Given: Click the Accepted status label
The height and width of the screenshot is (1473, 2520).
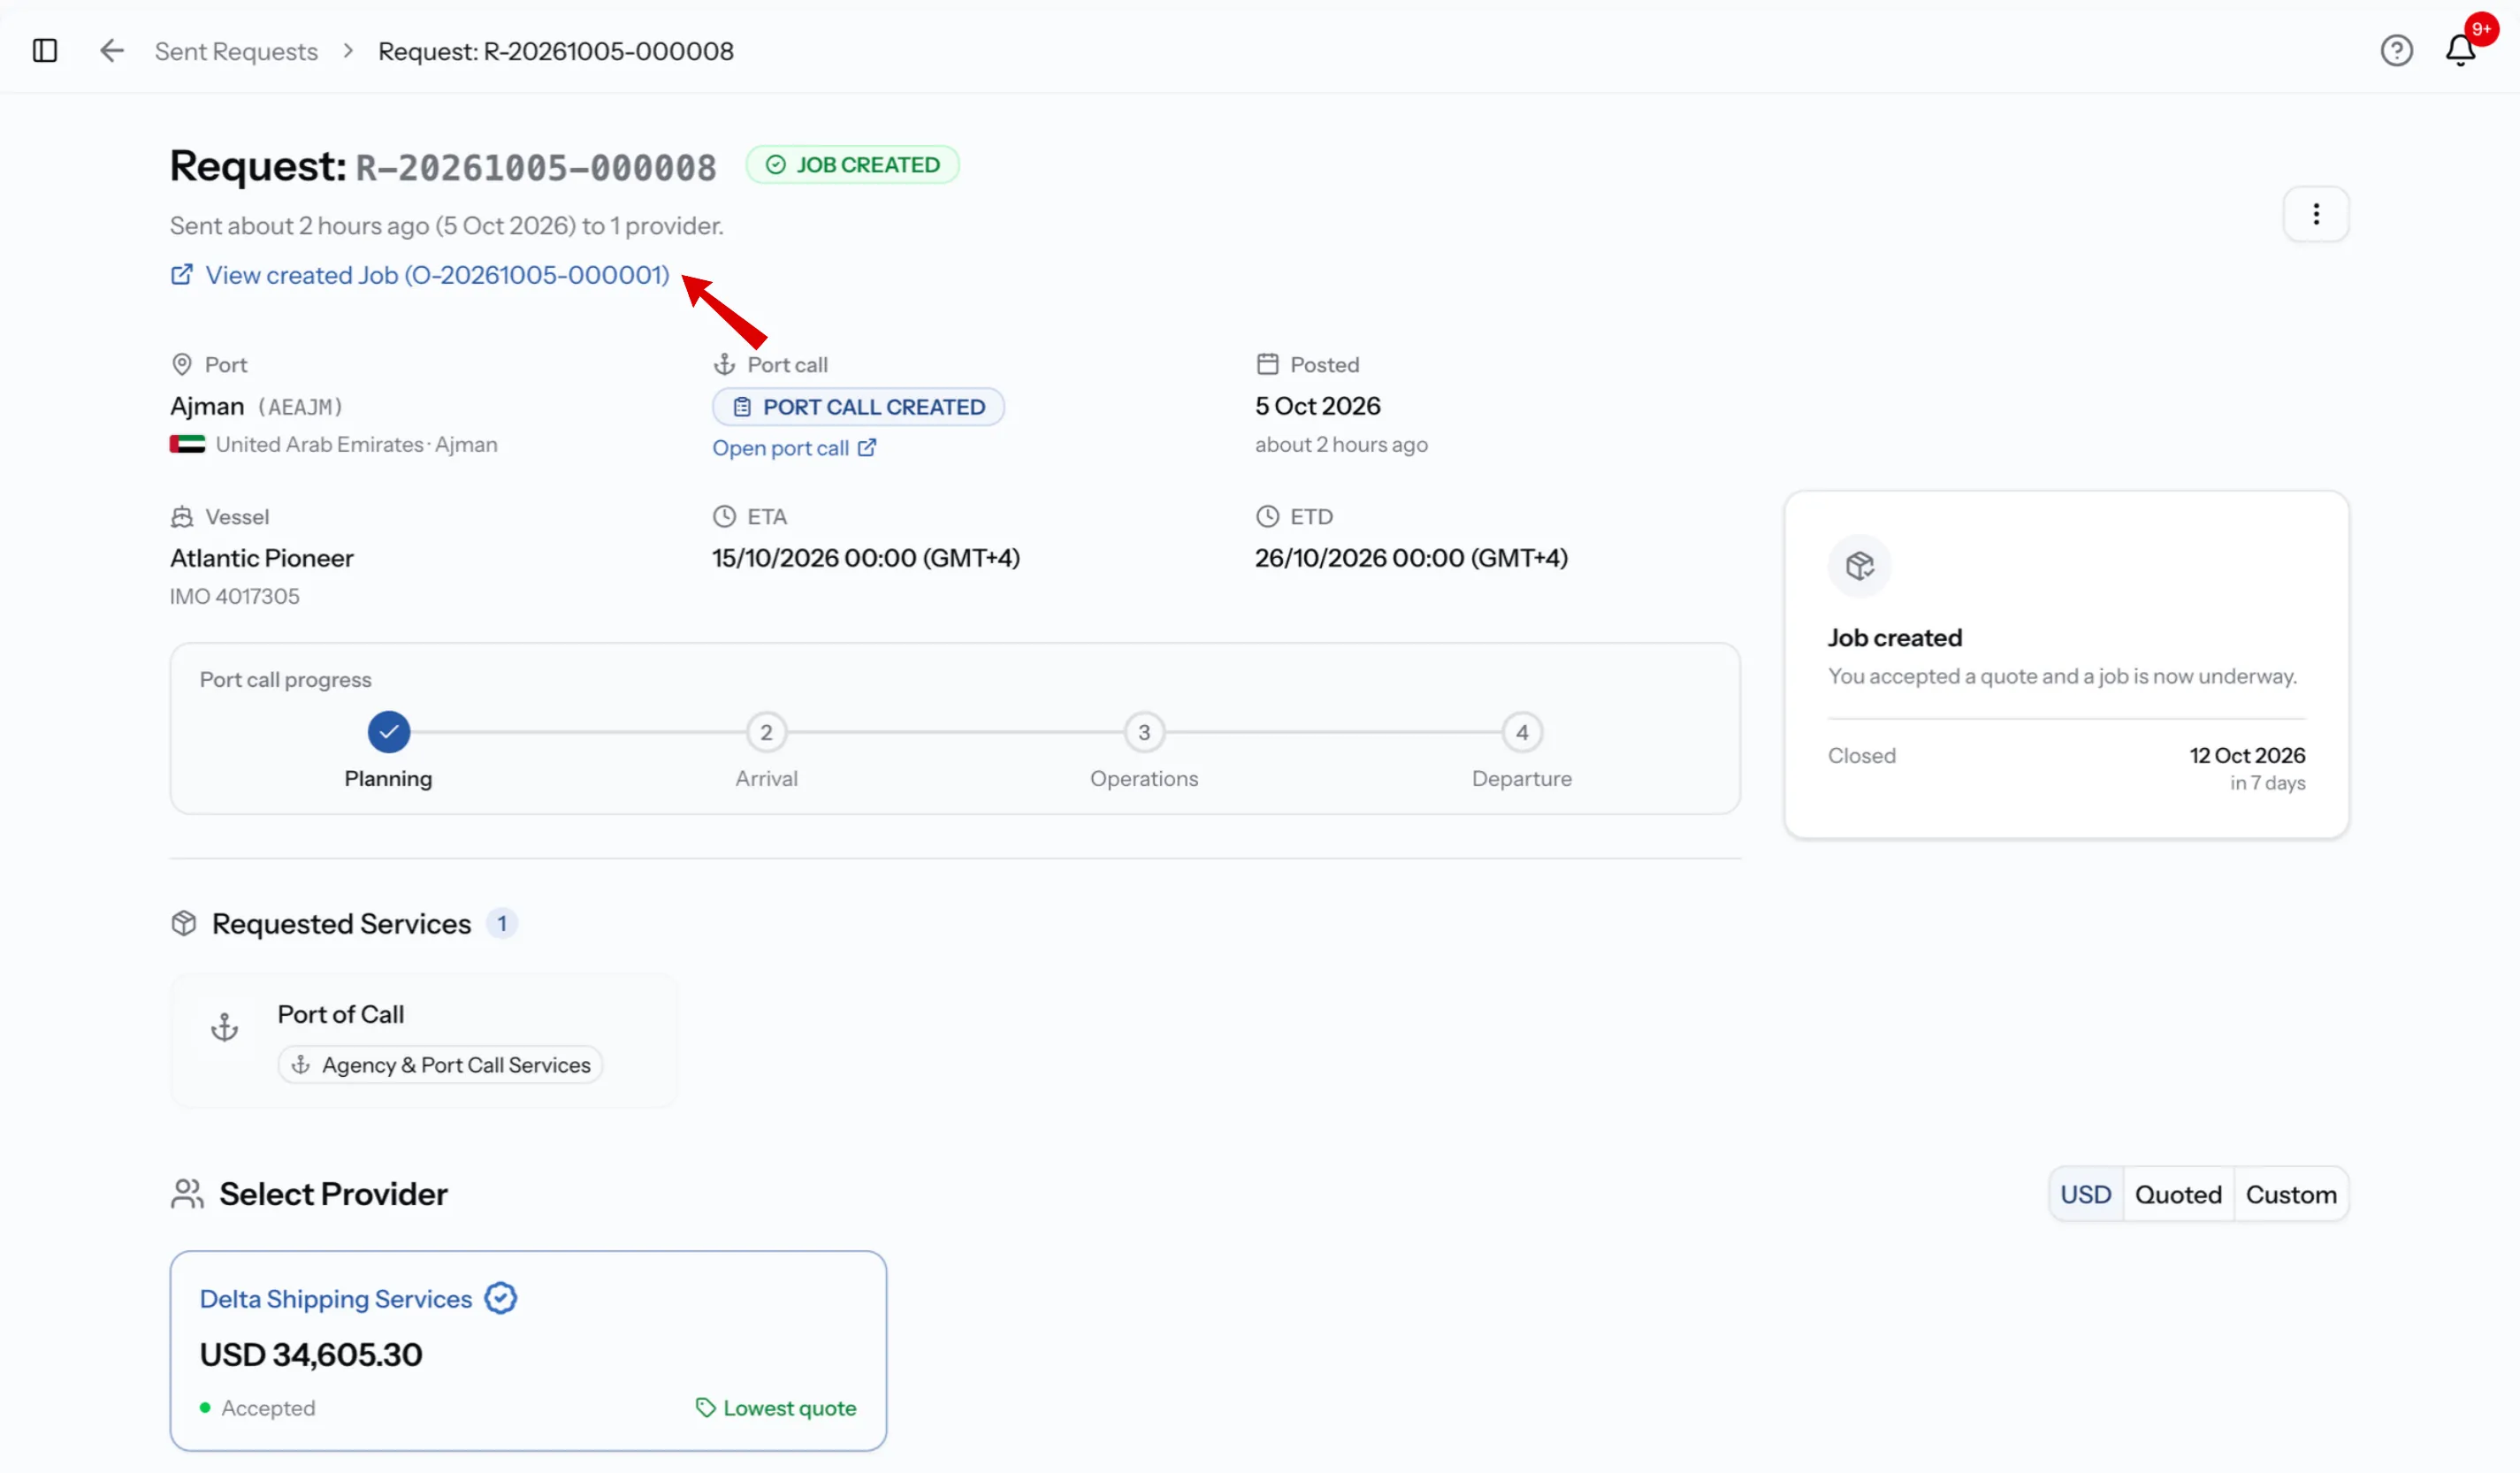Looking at the screenshot, I should coord(268,1408).
